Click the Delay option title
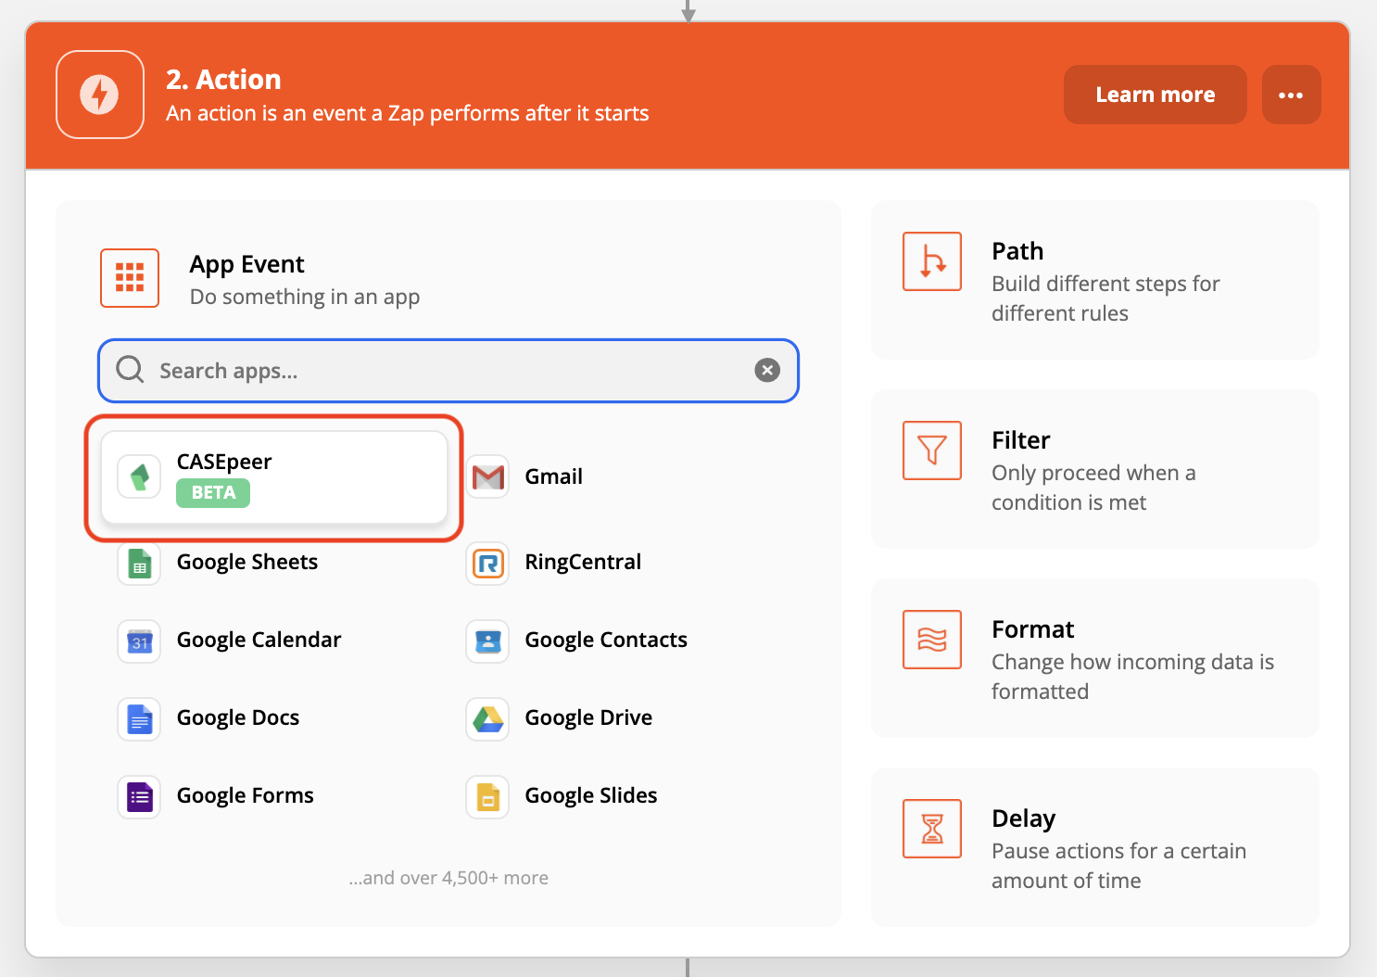 pyautogui.click(x=1024, y=818)
